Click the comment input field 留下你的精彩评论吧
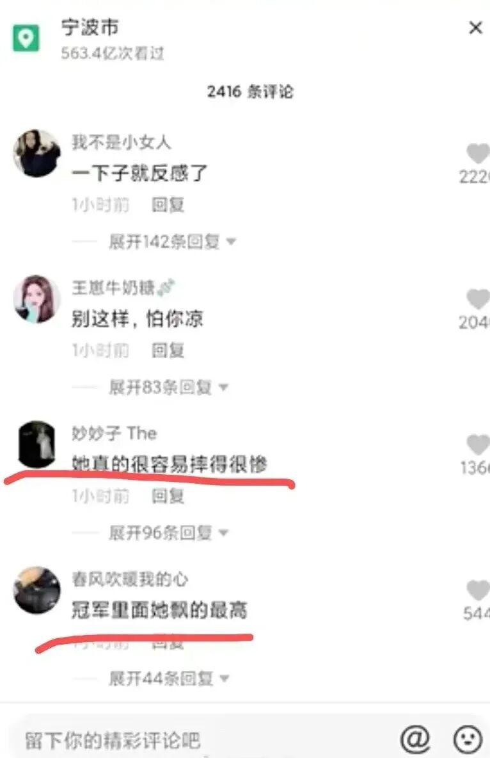The image size is (490, 758). 203,739
